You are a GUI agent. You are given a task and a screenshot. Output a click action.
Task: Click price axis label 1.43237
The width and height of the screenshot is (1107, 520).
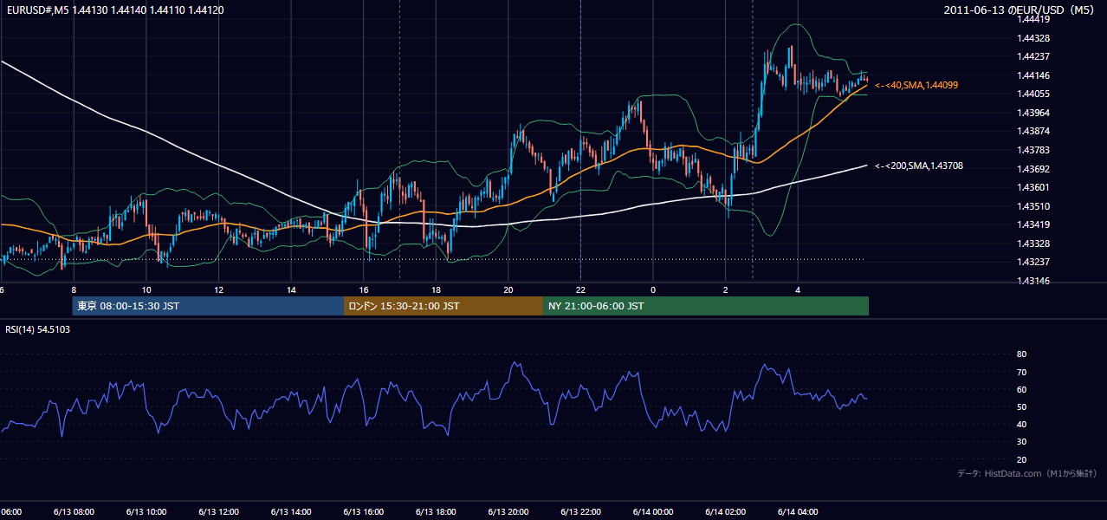pos(1033,262)
